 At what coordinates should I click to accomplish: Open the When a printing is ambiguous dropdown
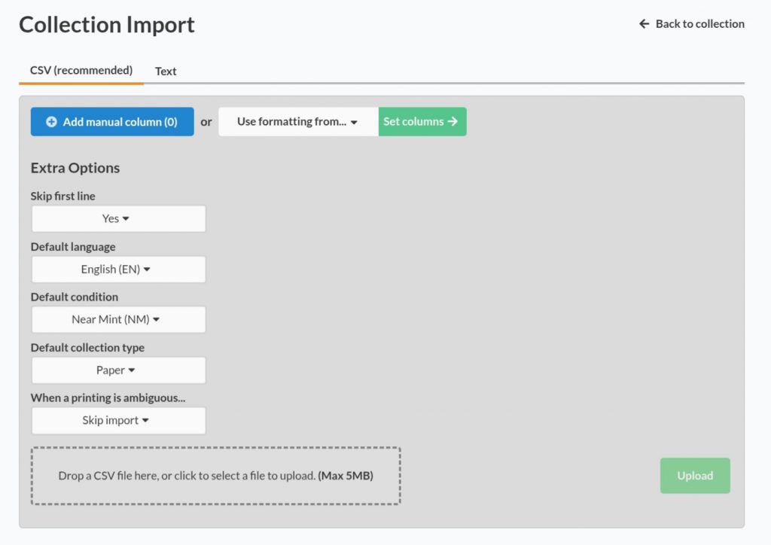[x=118, y=420]
